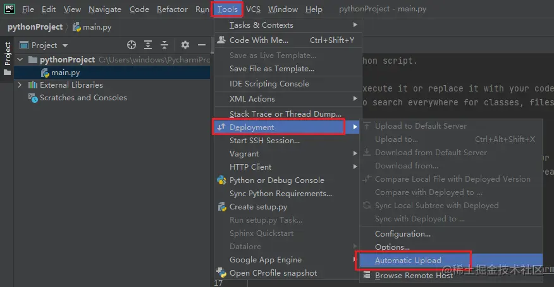Screen dimensions: 554x287
Task: Expand the Vagrant submenu arrow
Action: pos(355,153)
